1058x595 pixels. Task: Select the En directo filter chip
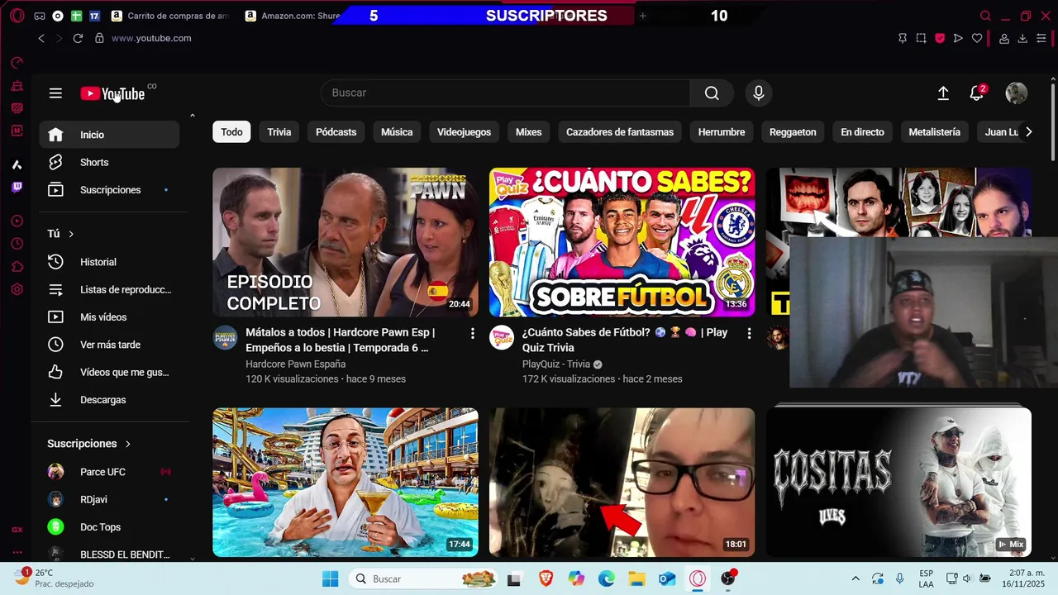(862, 132)
